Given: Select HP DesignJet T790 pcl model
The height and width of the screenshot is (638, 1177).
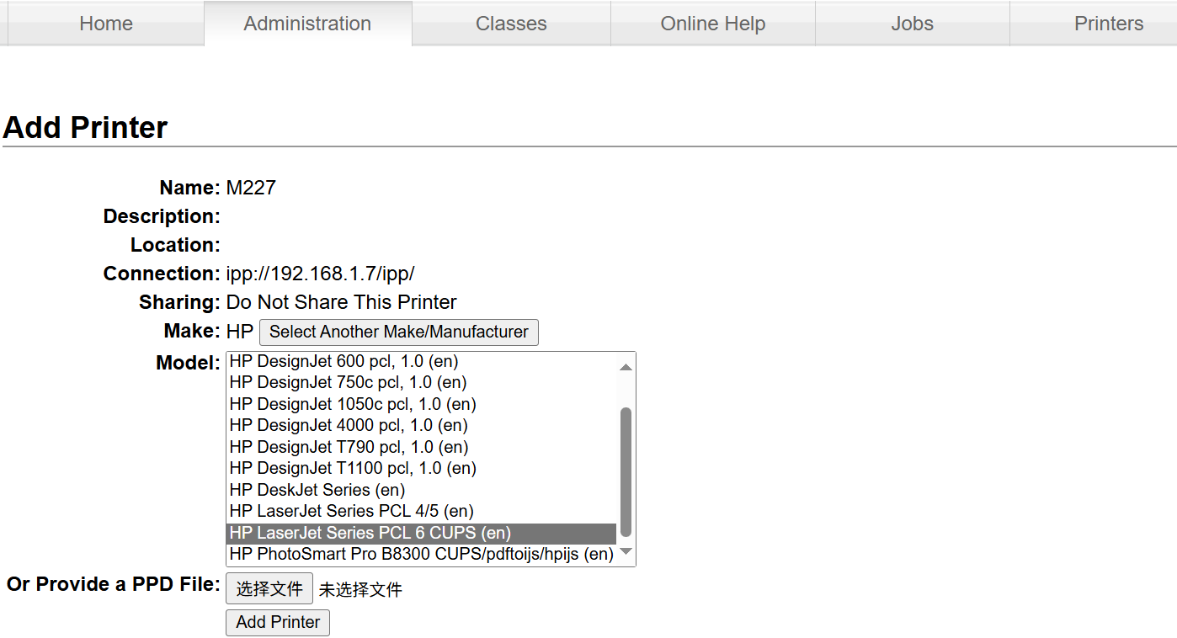Looking at the screenshot, I should pos(422,447).
